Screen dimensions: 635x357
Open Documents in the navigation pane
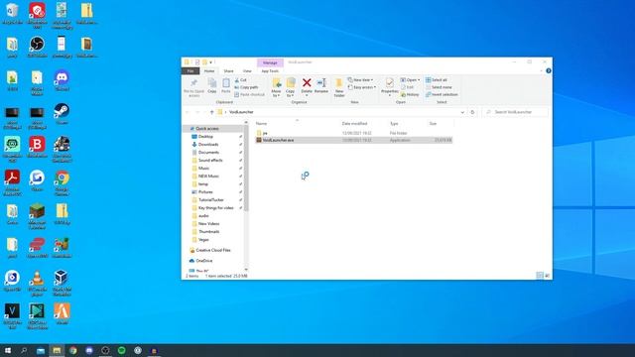click(208, 153)
